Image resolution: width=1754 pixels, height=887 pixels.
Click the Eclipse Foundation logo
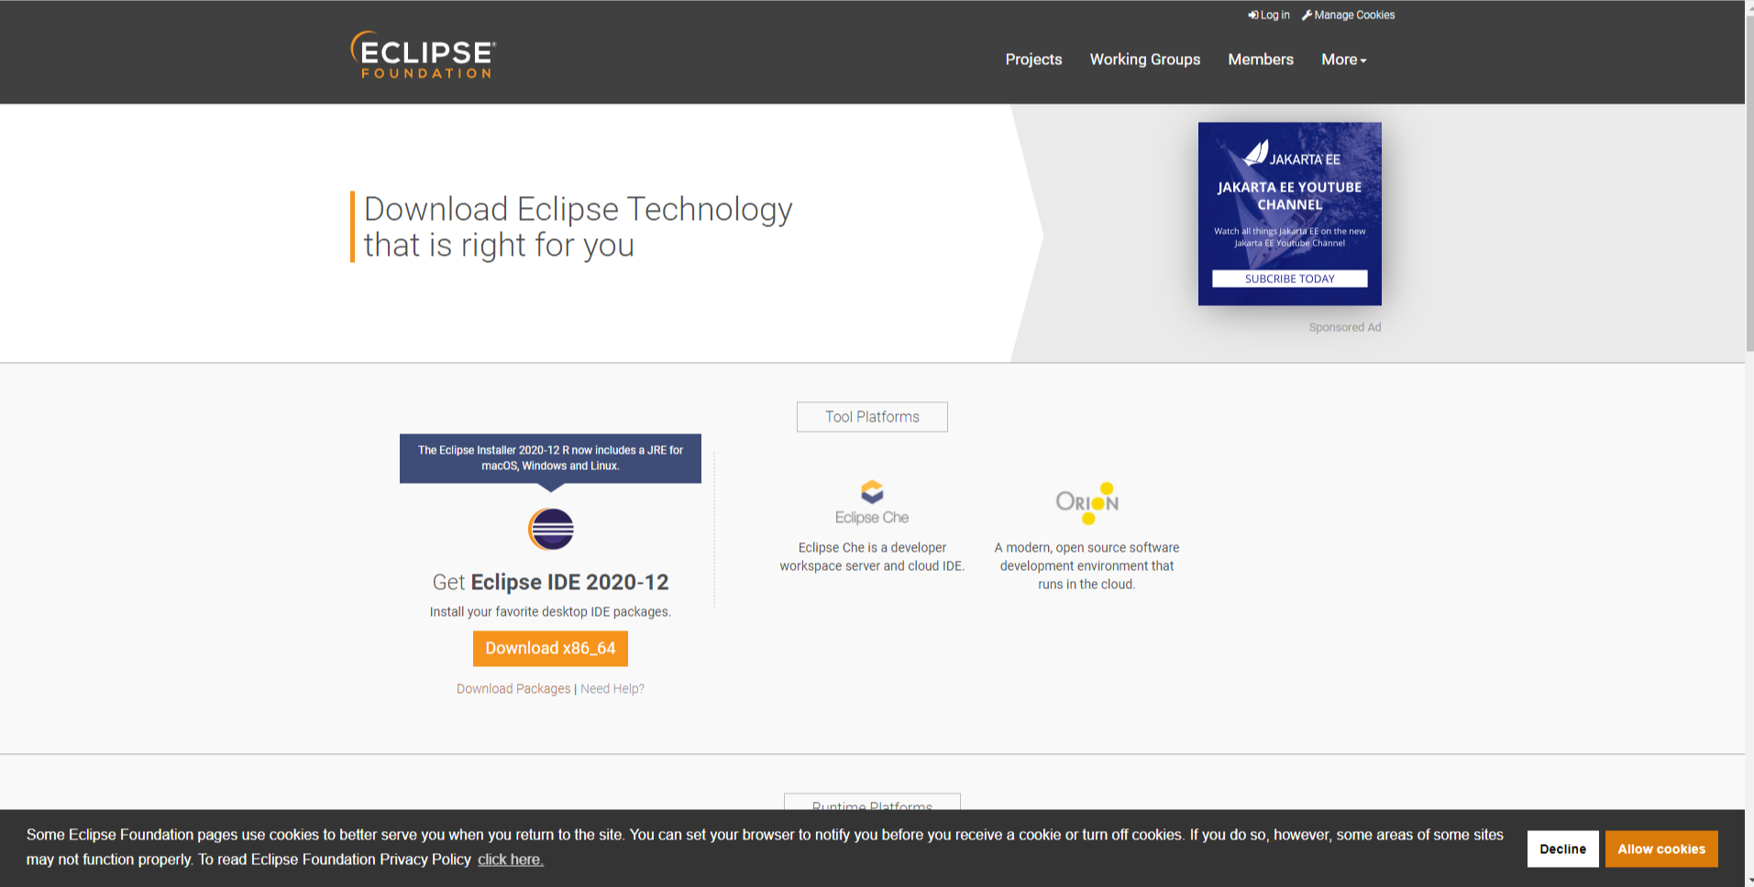[x=423, y=55]
